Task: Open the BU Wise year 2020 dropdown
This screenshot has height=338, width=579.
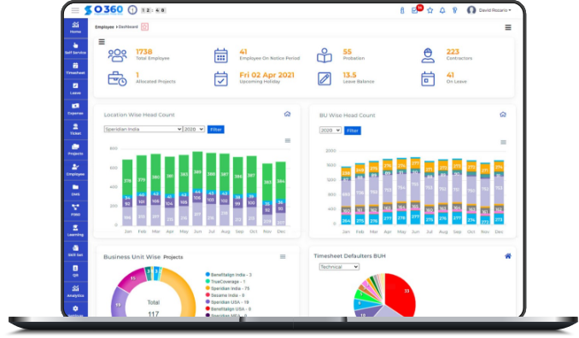Action: [x=330, y=131]
